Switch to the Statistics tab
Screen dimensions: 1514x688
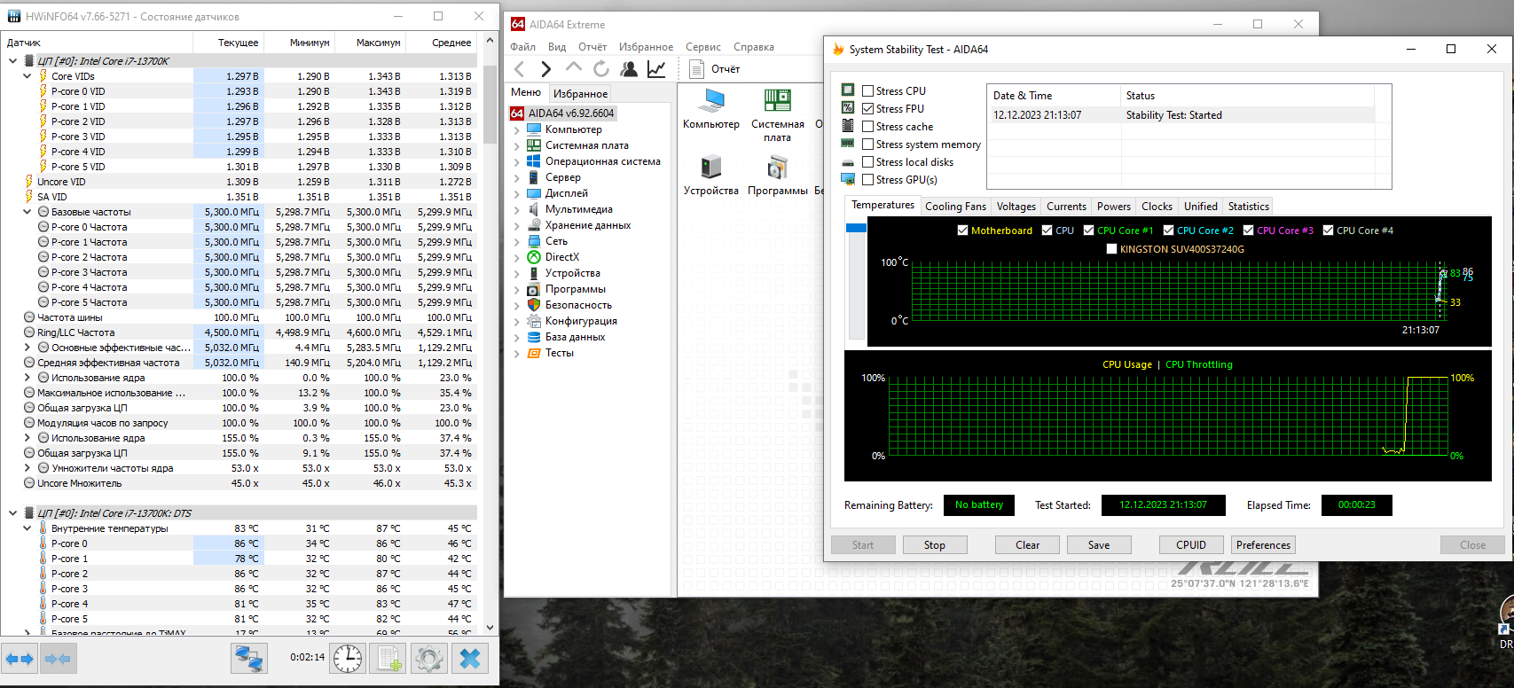pos(1249,207)
